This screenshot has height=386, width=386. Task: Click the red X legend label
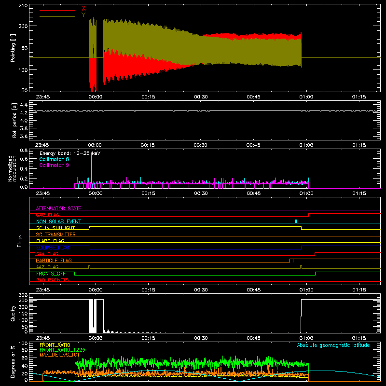click(x=83, y=9)
